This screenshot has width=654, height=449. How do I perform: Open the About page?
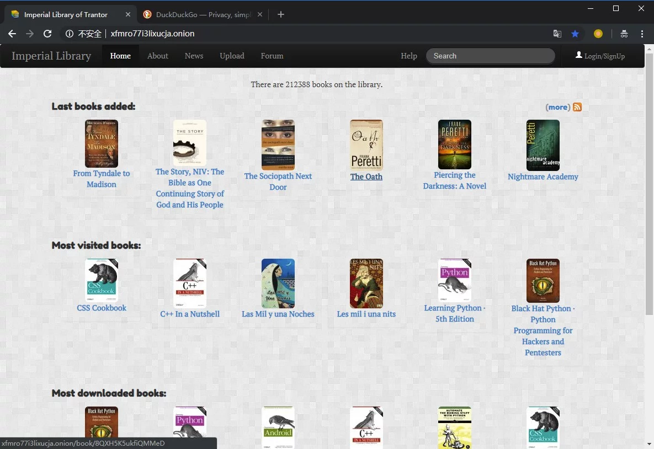tap(158, 56)
